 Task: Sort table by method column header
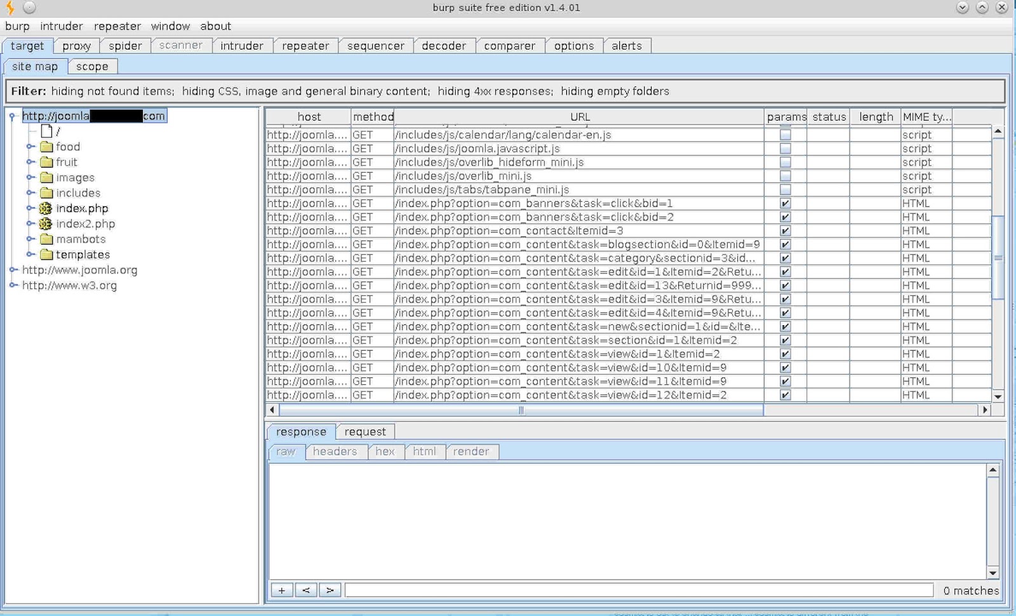[373, 117]
